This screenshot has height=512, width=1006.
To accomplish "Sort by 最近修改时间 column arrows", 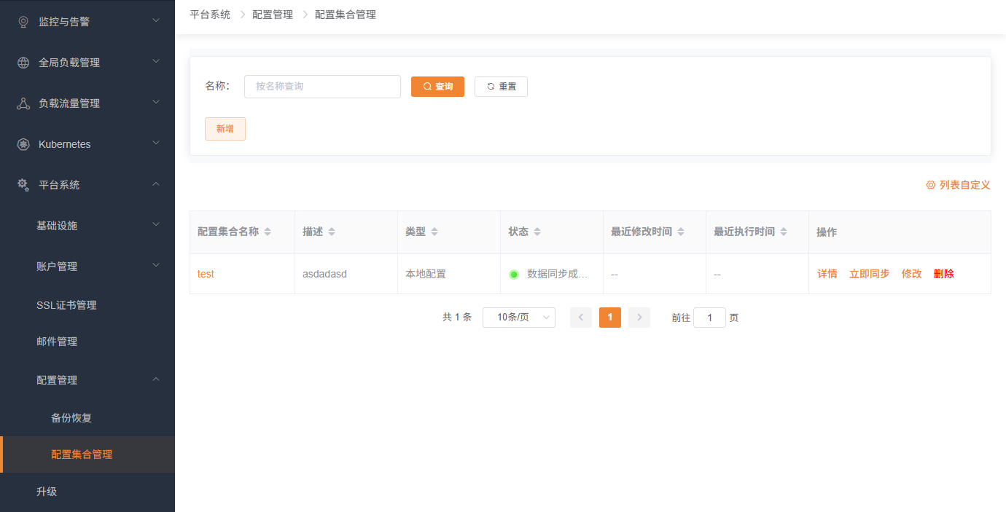I will click(681, 232).
